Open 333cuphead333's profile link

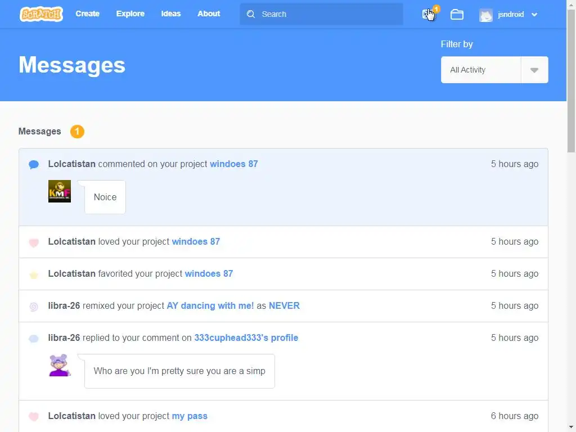tap(246, 337)
